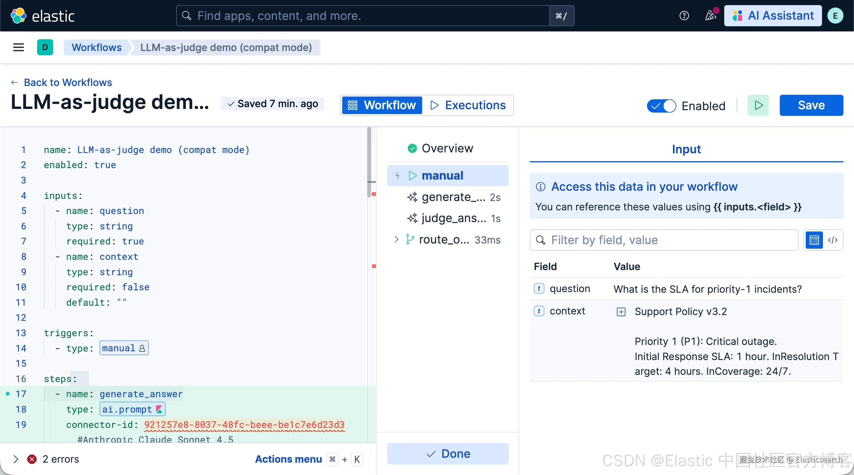This screenshot has height=475, width=854.
Task: Click the Elastic logo icon
Action: point(18,16)
